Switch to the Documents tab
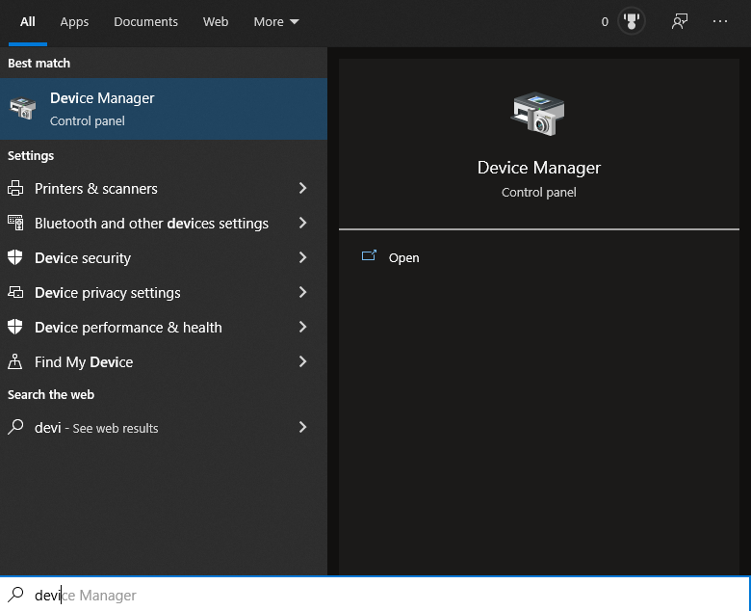This screenshot has height=611, width=751. 145,21
